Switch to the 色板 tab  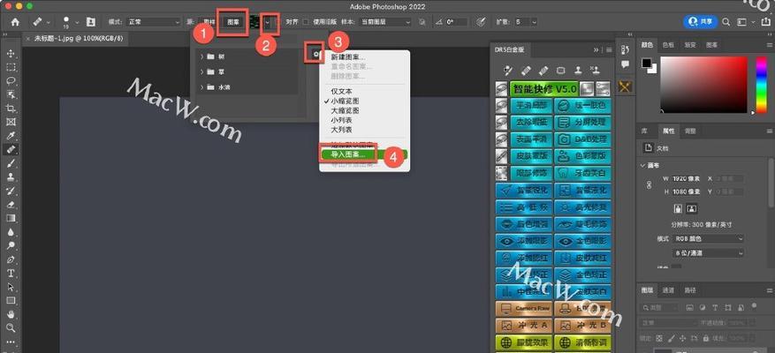pyautogui.click(x=668, y=45)
